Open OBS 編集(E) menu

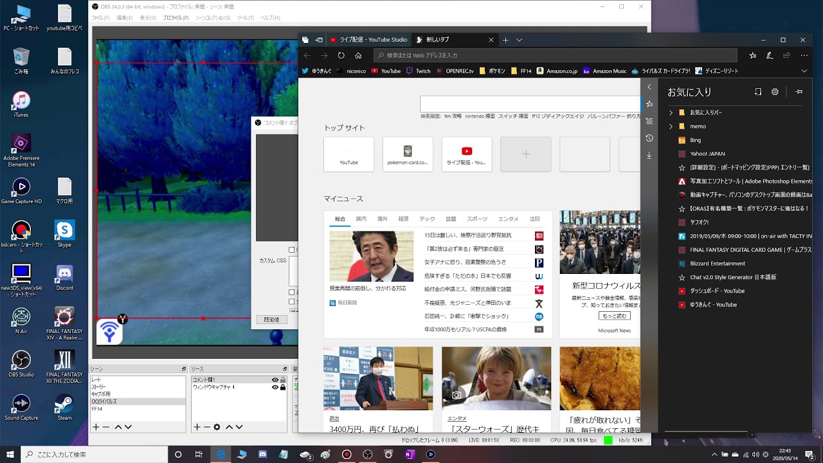[125, 18]
